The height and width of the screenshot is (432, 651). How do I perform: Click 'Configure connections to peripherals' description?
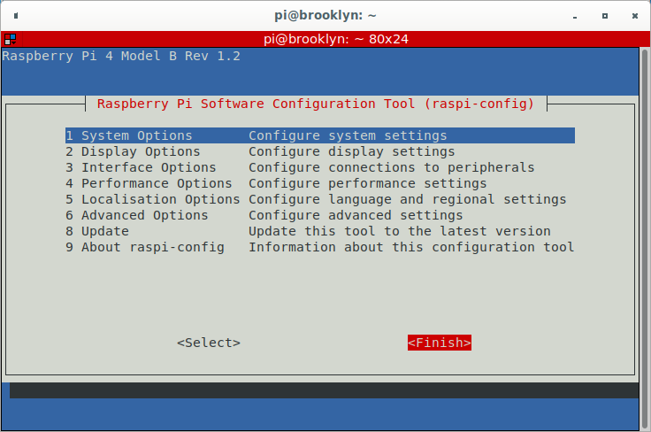tap(392, 167)
